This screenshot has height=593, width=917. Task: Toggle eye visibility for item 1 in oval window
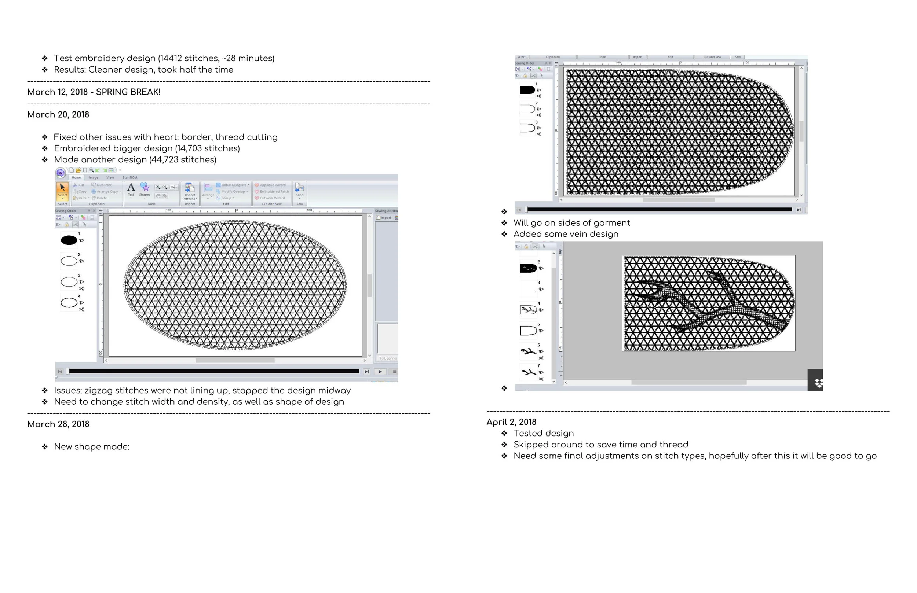point(82,240)
